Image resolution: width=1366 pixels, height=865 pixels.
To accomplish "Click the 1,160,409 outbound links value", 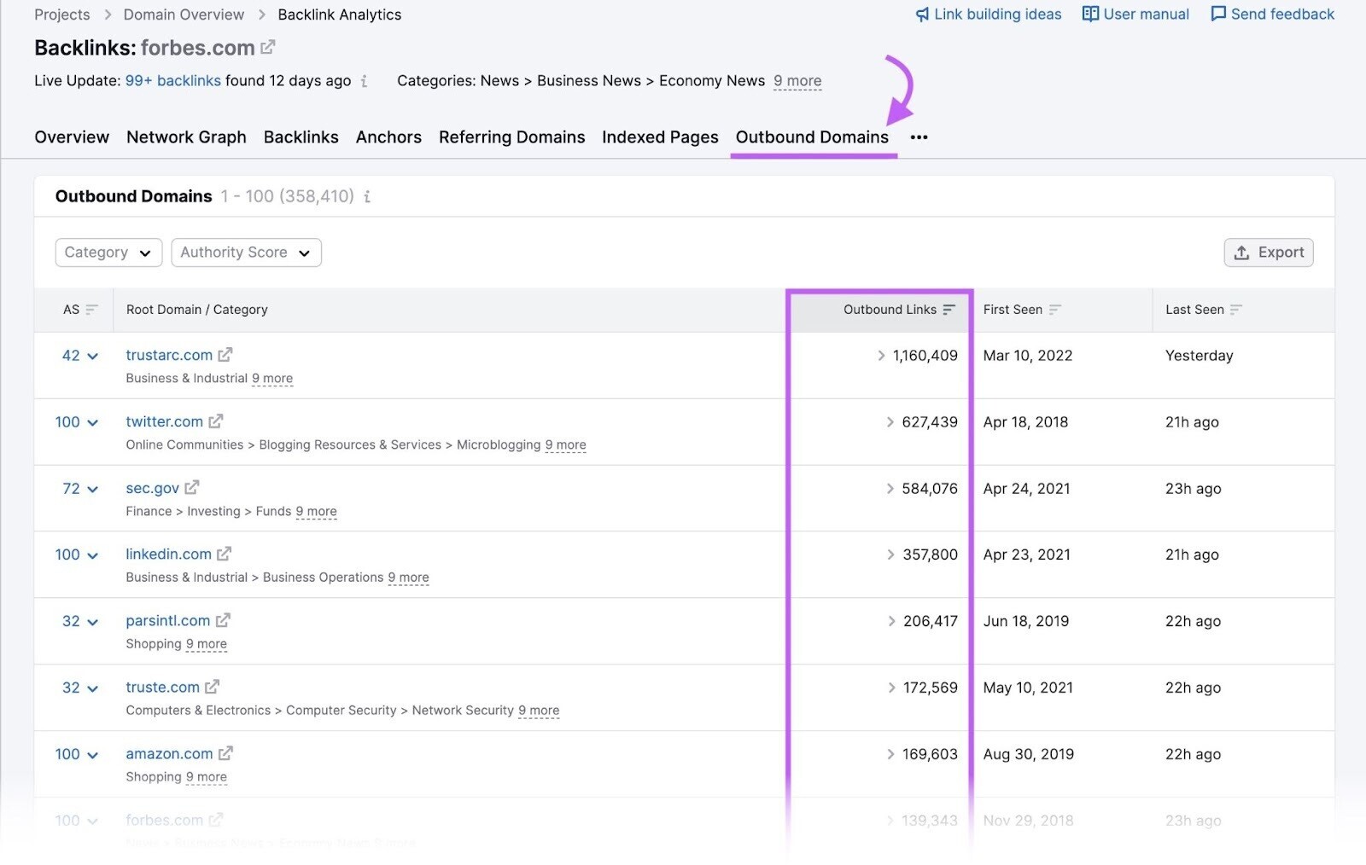I will click(925, 356).
